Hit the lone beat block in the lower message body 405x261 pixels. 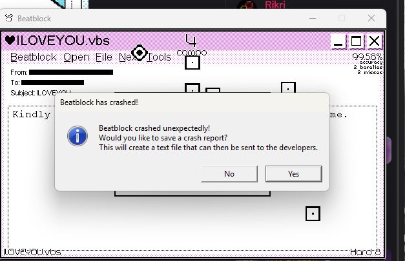[x=313, y=213]
